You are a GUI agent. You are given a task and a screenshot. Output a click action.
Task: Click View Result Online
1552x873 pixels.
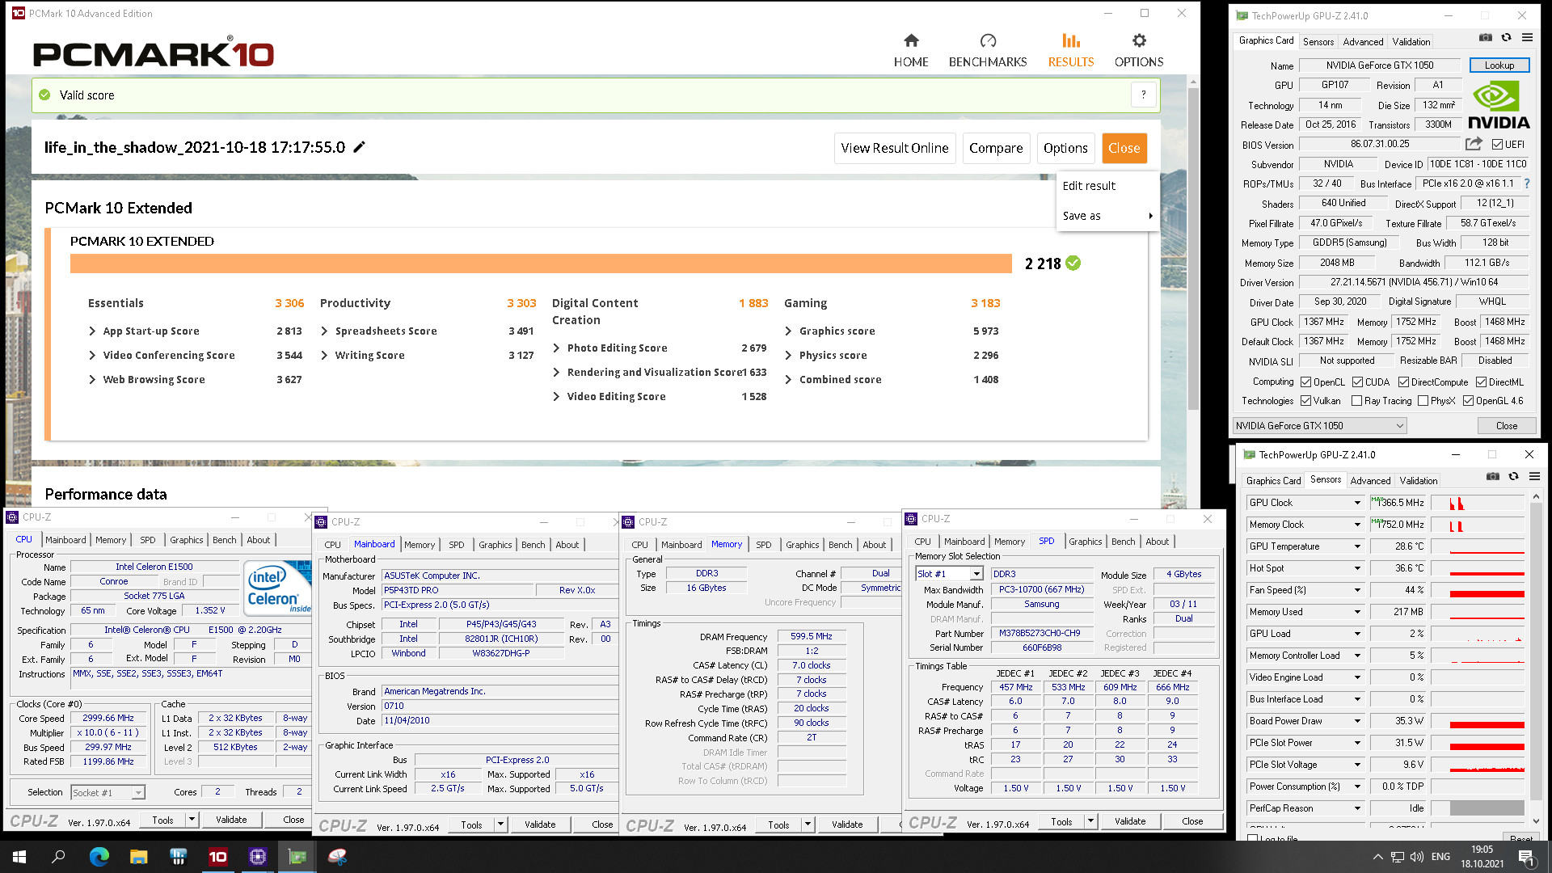(x=894, y=148)
